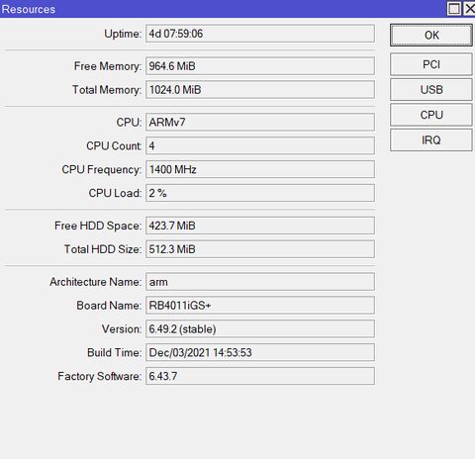Click the Architecture Name: label
The height and width of the screenshot is (459, 475).
tap(96, 282)
